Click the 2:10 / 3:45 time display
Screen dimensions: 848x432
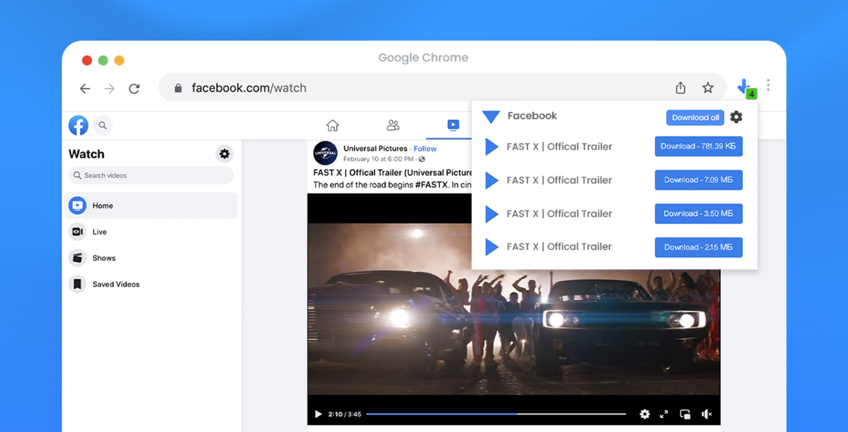pos(345,414)
